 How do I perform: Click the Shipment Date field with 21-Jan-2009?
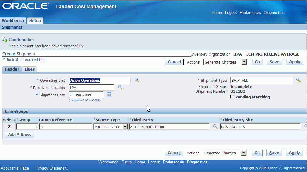[x=86, y=95]
